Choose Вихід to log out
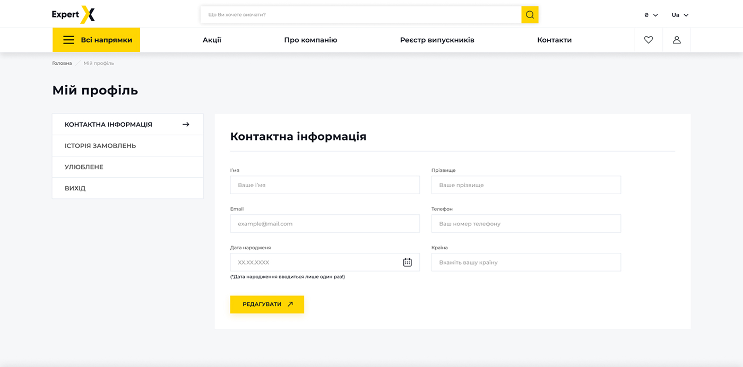The height and width of the screenshot is (367, 743). (x=75, y=188)
